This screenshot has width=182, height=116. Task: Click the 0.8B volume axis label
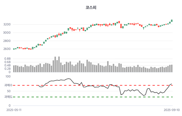tap(7, 59)
